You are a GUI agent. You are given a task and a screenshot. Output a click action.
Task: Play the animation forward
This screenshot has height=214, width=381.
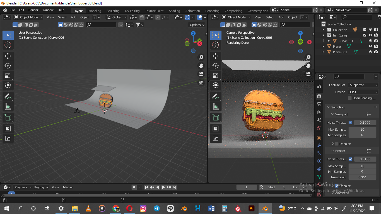163,187
